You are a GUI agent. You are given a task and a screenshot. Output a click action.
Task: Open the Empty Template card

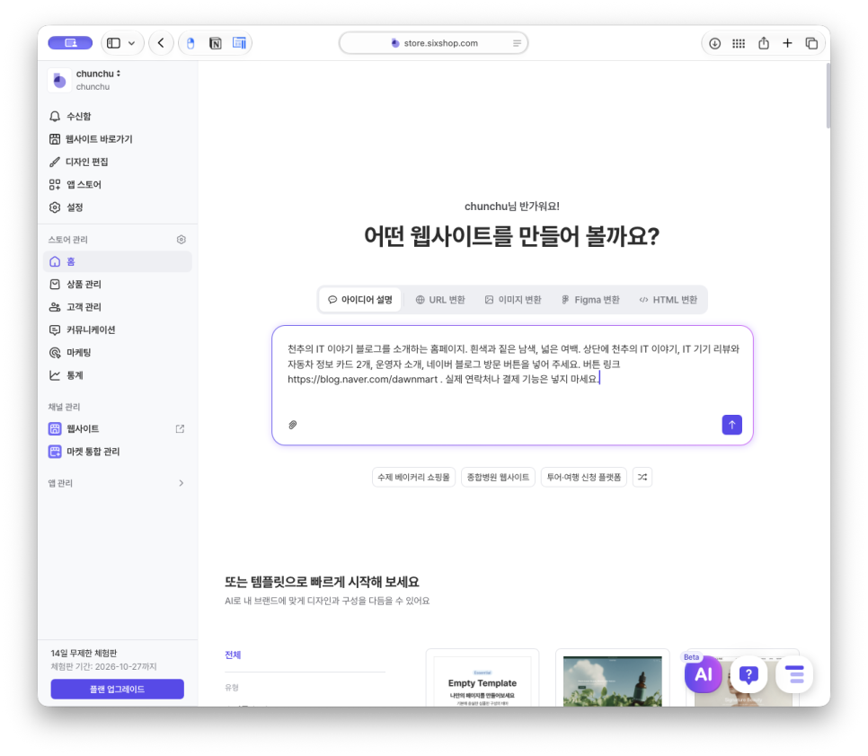483,678
